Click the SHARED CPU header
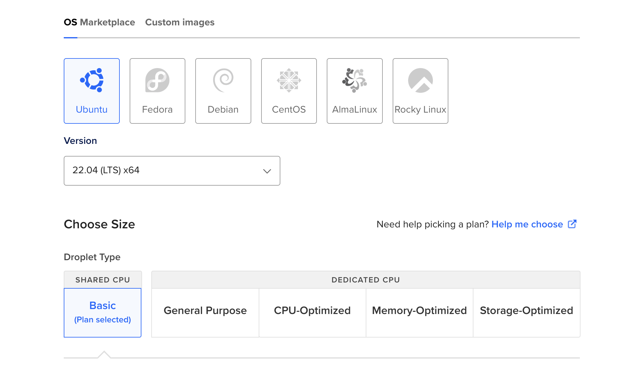This screenshot has height=370, width=630. pos(103,280)
